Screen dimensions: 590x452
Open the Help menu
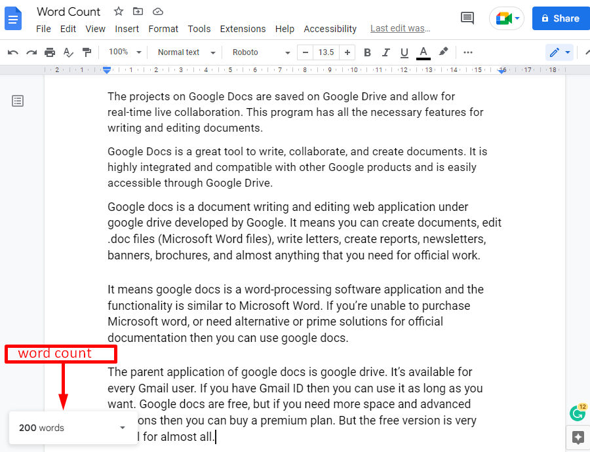tap(285, 29)
